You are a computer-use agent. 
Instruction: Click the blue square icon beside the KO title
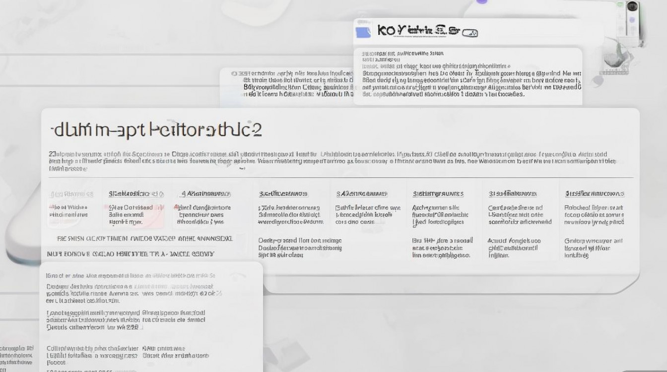coord(363,32)
